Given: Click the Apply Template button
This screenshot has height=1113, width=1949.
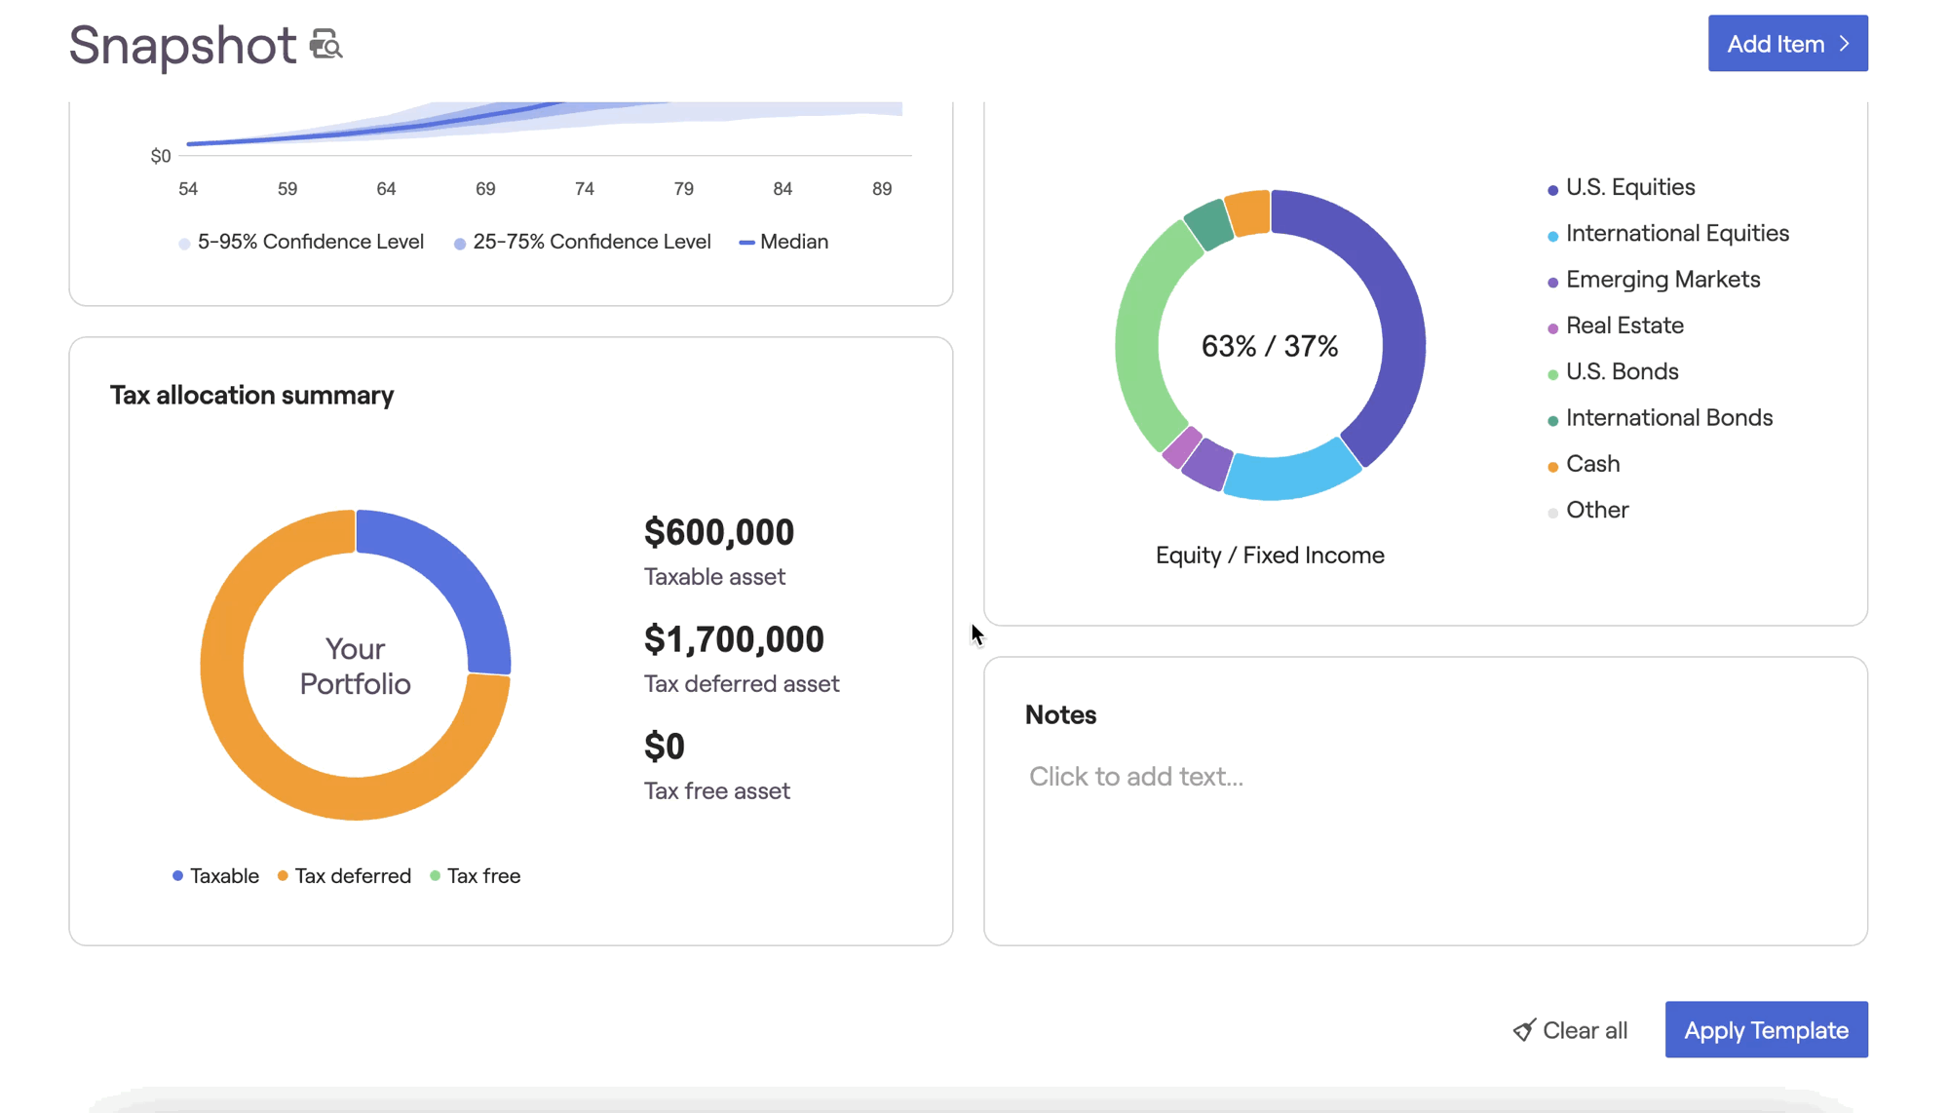Looking at the screenshot, I should pos(1765,1029).
